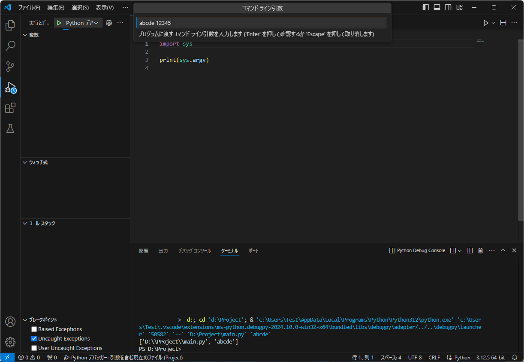Open the Explorer view
This screenshot has width=524, height=362.
coord(10,25)
